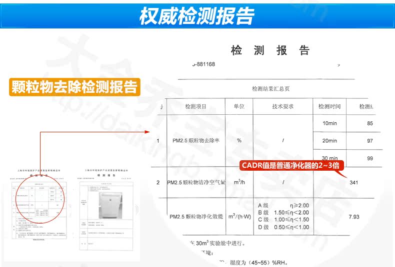Click the % unit cell
The image size is (395, 267).
[x=239, y=141]
